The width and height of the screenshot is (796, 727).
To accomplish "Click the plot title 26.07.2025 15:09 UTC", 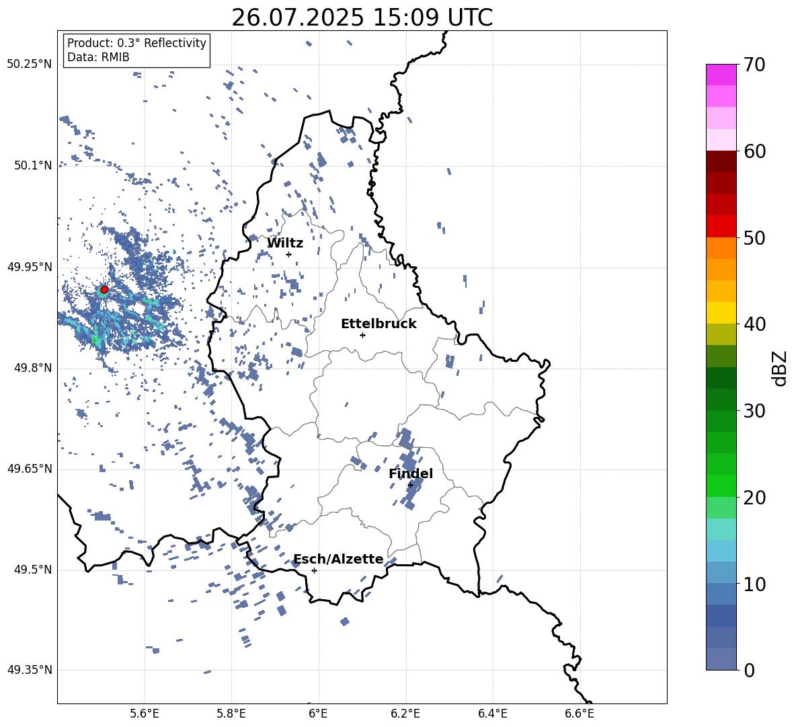I will point(362,17).
